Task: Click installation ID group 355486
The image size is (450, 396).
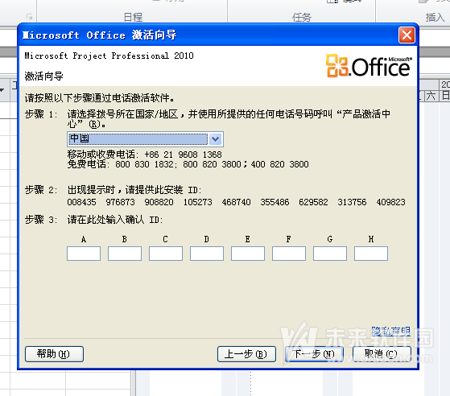Action: pyautogui.click(x=275, y=202)
